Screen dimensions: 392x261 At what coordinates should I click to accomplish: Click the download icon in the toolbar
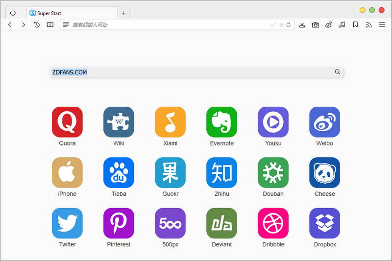click(x=302, y=24)
